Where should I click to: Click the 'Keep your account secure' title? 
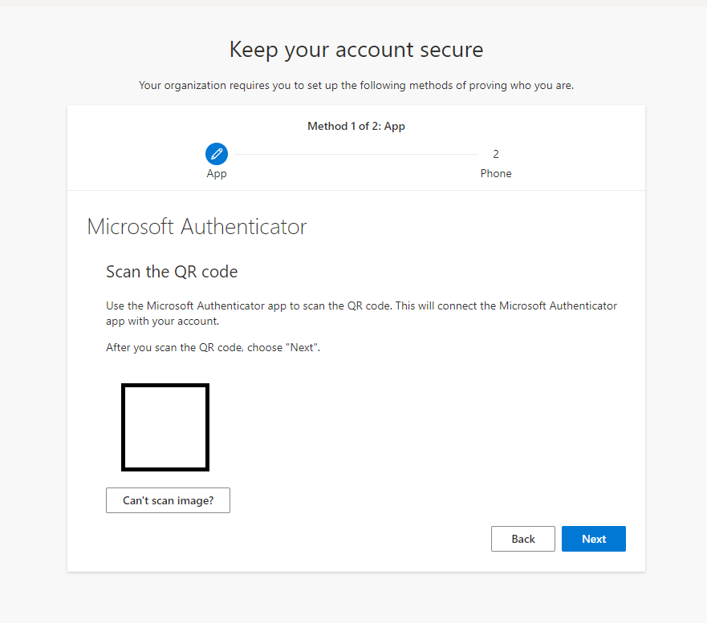click(356, 50)
